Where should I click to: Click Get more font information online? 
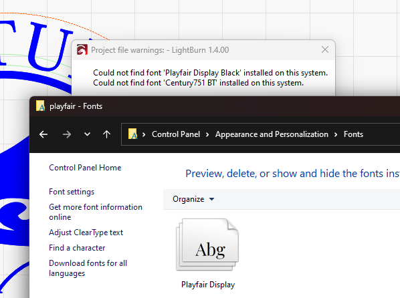pos(96,212)
